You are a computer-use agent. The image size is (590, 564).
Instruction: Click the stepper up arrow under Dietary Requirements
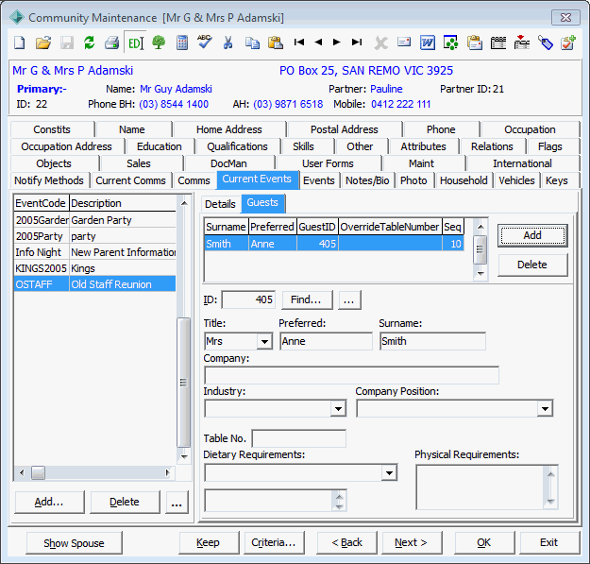point(339,496)
